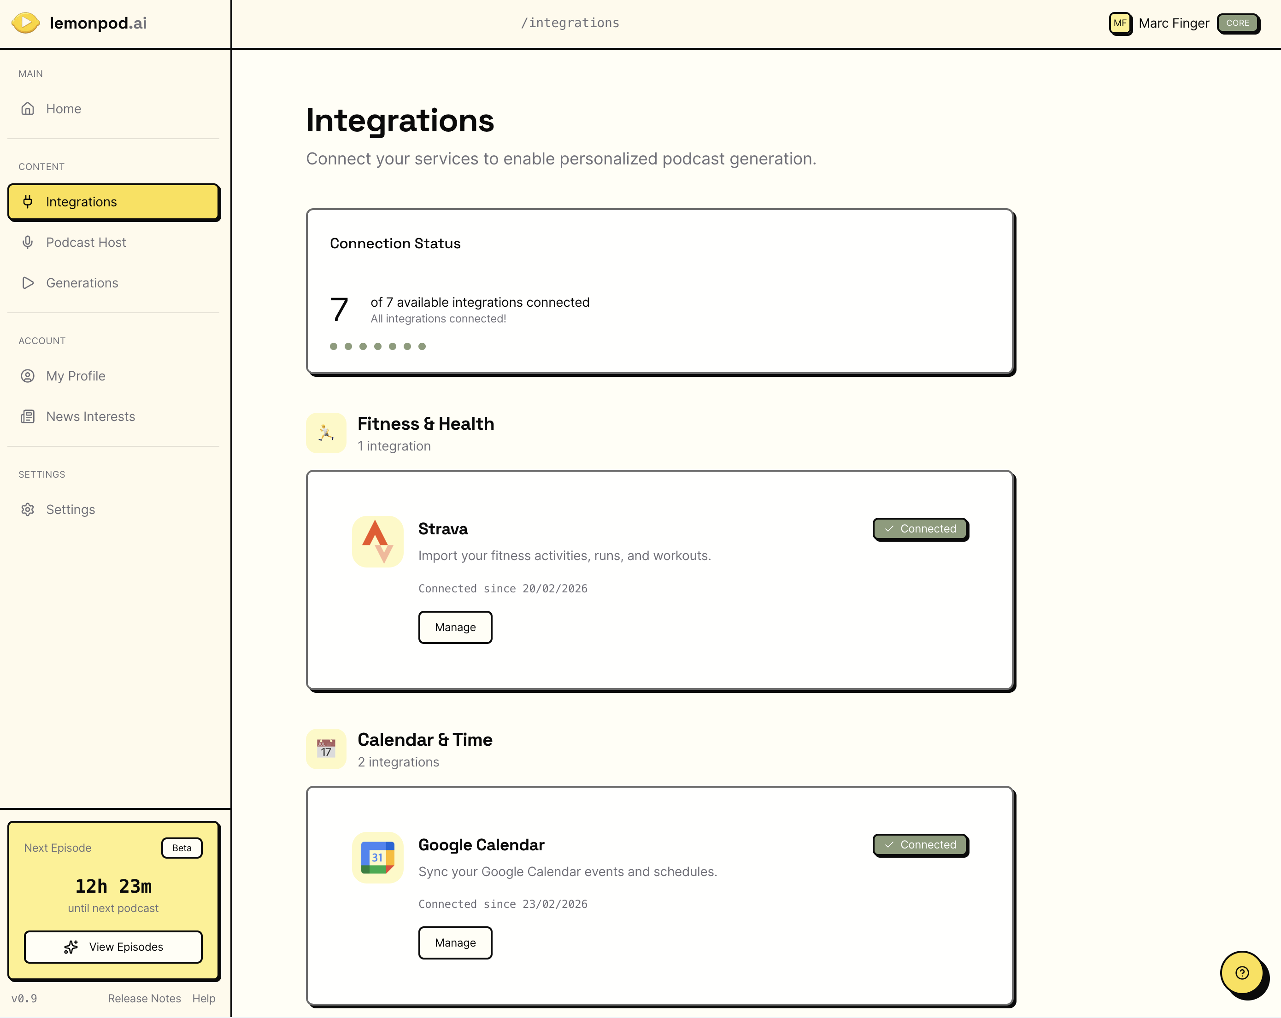Image resolution: width=1281 pixels, height=1018 pixels.
Task: Click the connection progress dots indicator
Action: (x=378, y=346)
